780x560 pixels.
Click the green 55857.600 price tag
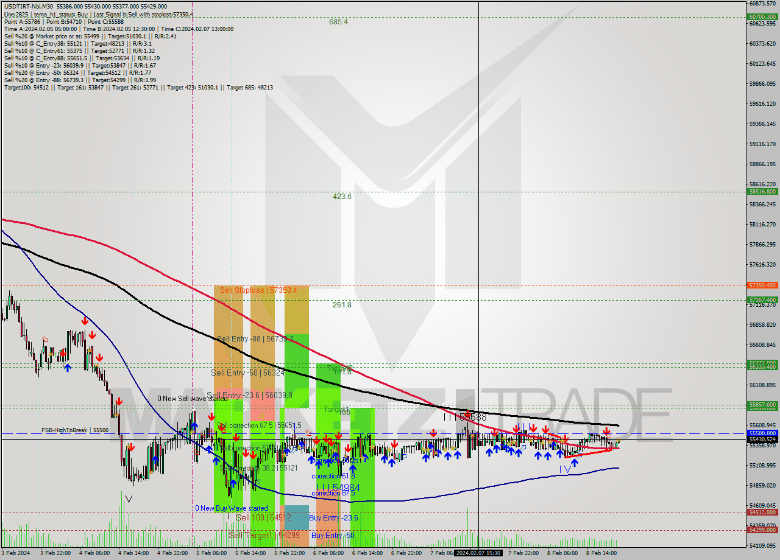click(x=762, y=404)
